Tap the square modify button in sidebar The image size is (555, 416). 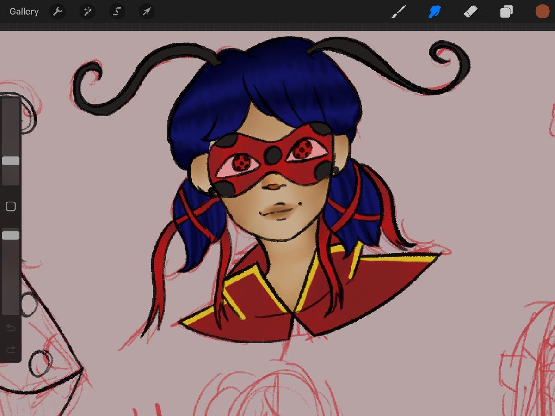coord(11,207)
